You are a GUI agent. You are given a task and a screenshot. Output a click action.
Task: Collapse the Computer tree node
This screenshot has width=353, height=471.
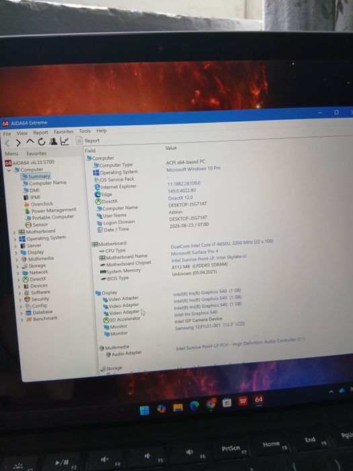(9, 170)
